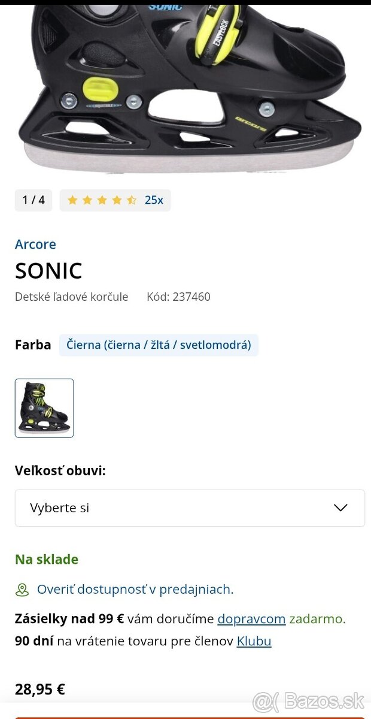The height and width of the screenshot is (719, 371).
Task: Click the 'Na sklade' stock status
Action: [x=47, y=560]
